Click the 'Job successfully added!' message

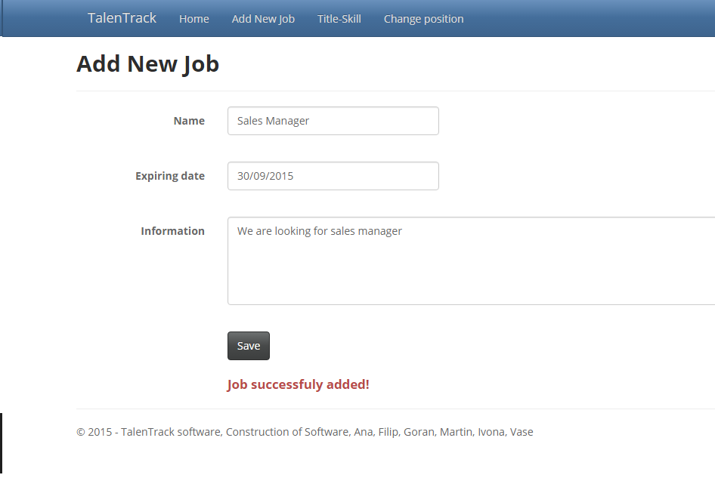point(298,384)
